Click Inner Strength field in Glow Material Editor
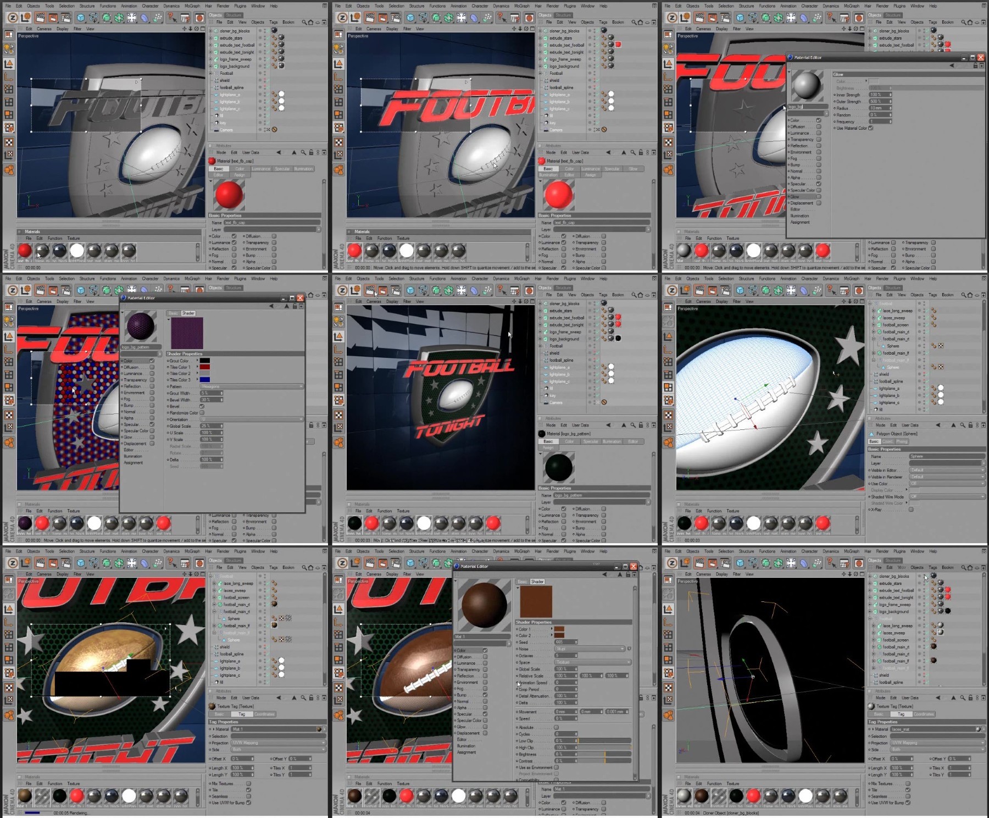The image size is (989, 818). click(x=880, y=95)
